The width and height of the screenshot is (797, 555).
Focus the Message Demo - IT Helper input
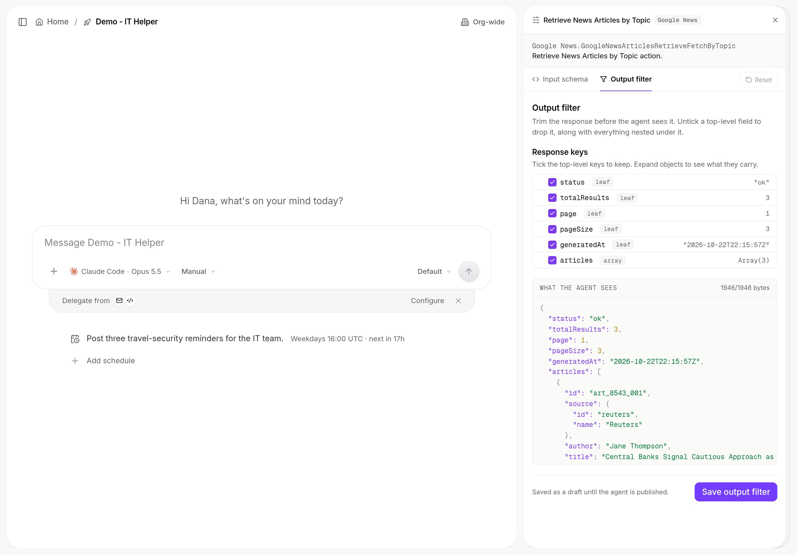(261, 242)
